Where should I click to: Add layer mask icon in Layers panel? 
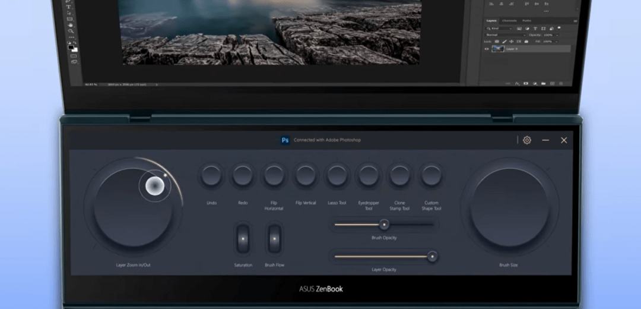click(526, 84)
